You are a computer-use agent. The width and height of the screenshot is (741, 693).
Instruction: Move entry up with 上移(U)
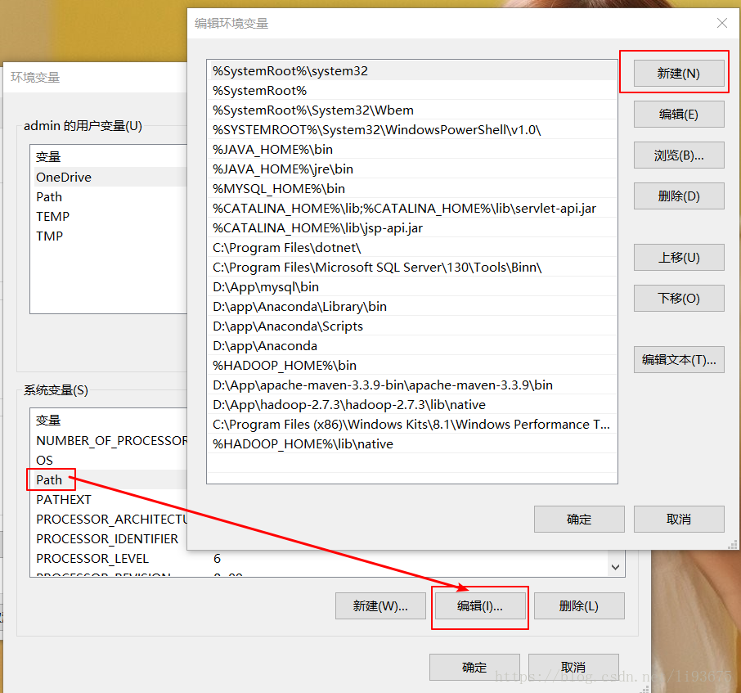pos(679,257)
